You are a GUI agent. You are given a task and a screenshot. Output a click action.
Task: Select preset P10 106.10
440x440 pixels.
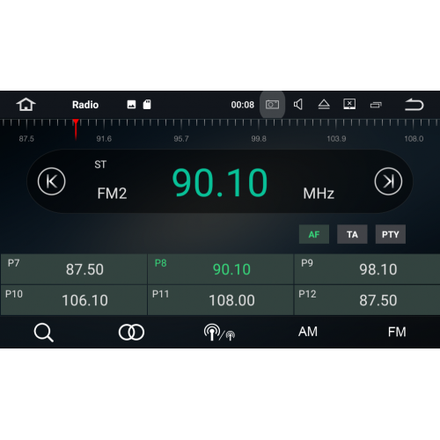click(74, 300)
